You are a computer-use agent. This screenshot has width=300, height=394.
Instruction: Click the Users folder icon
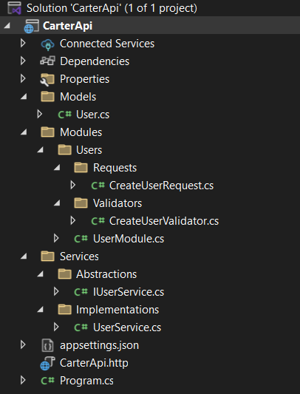coord(64,150)
